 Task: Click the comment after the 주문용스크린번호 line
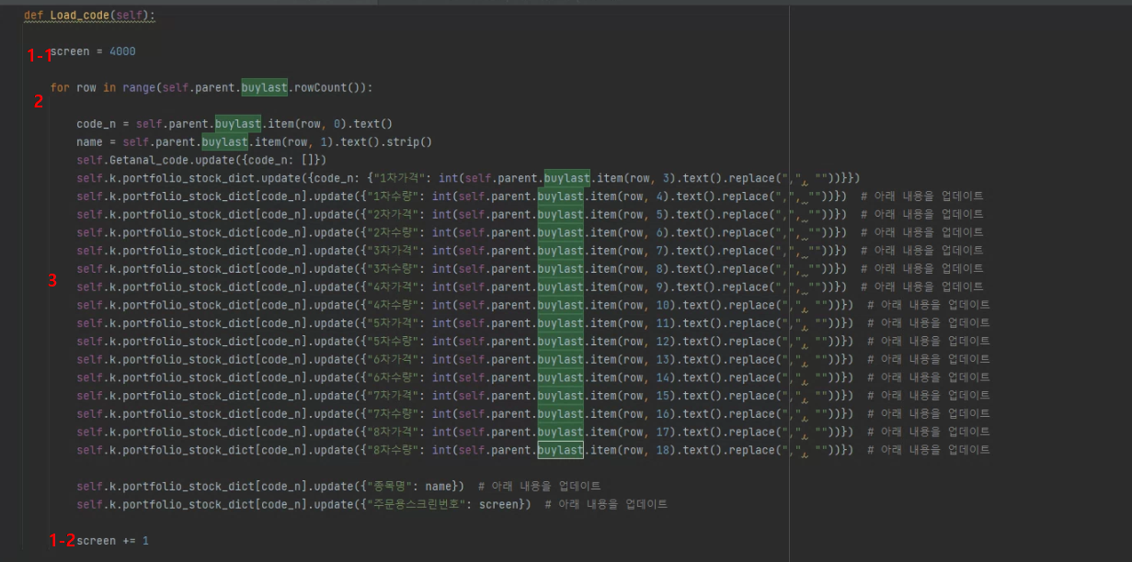pos(606,504)
